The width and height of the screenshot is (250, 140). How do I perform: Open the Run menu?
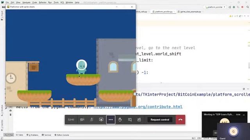tap(50, 2)
